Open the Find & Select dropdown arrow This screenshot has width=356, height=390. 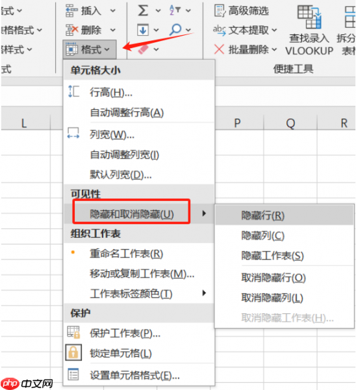pos(188,30)
